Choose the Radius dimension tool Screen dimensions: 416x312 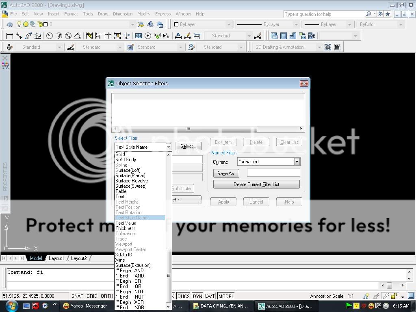[x=50, y=36]
